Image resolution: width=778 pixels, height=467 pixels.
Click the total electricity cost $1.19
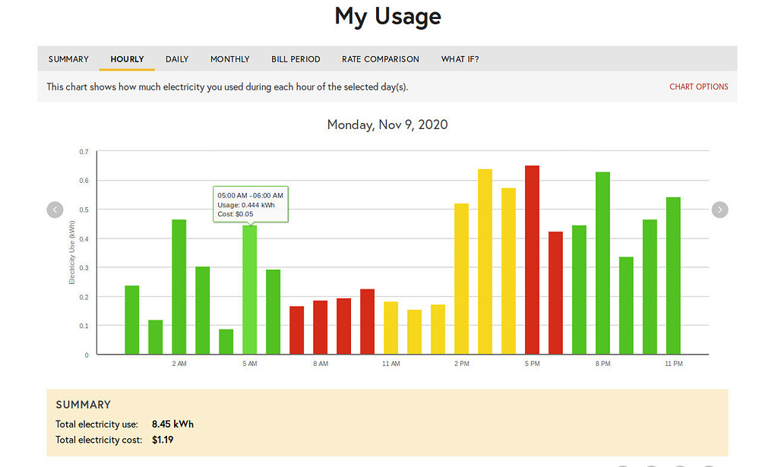(x=162, y=440)
